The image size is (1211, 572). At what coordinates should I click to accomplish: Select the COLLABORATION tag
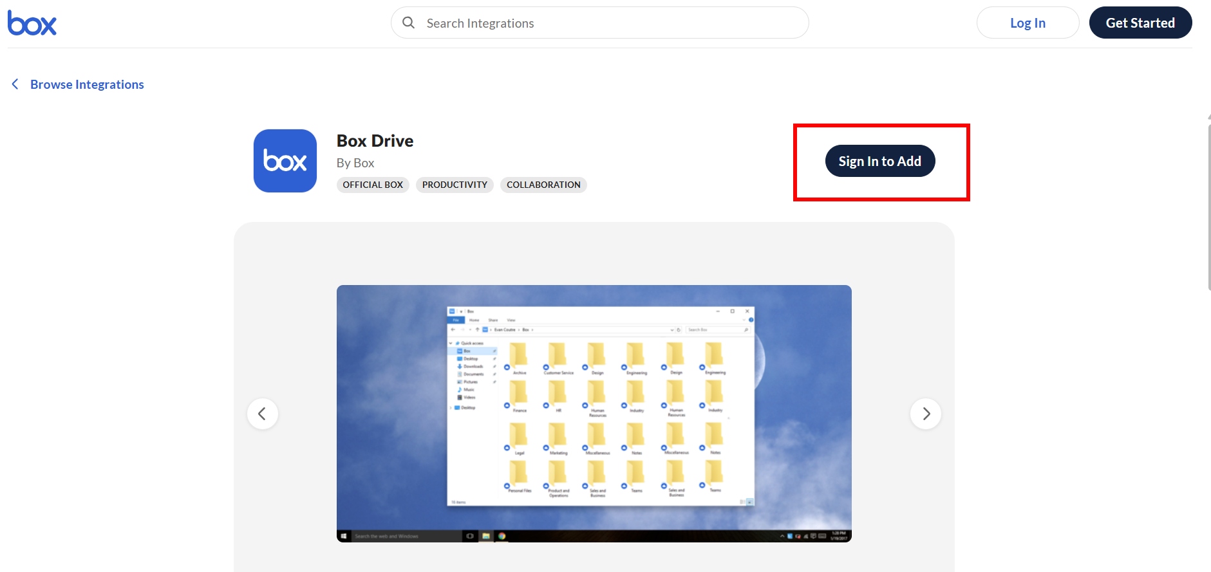543,185
